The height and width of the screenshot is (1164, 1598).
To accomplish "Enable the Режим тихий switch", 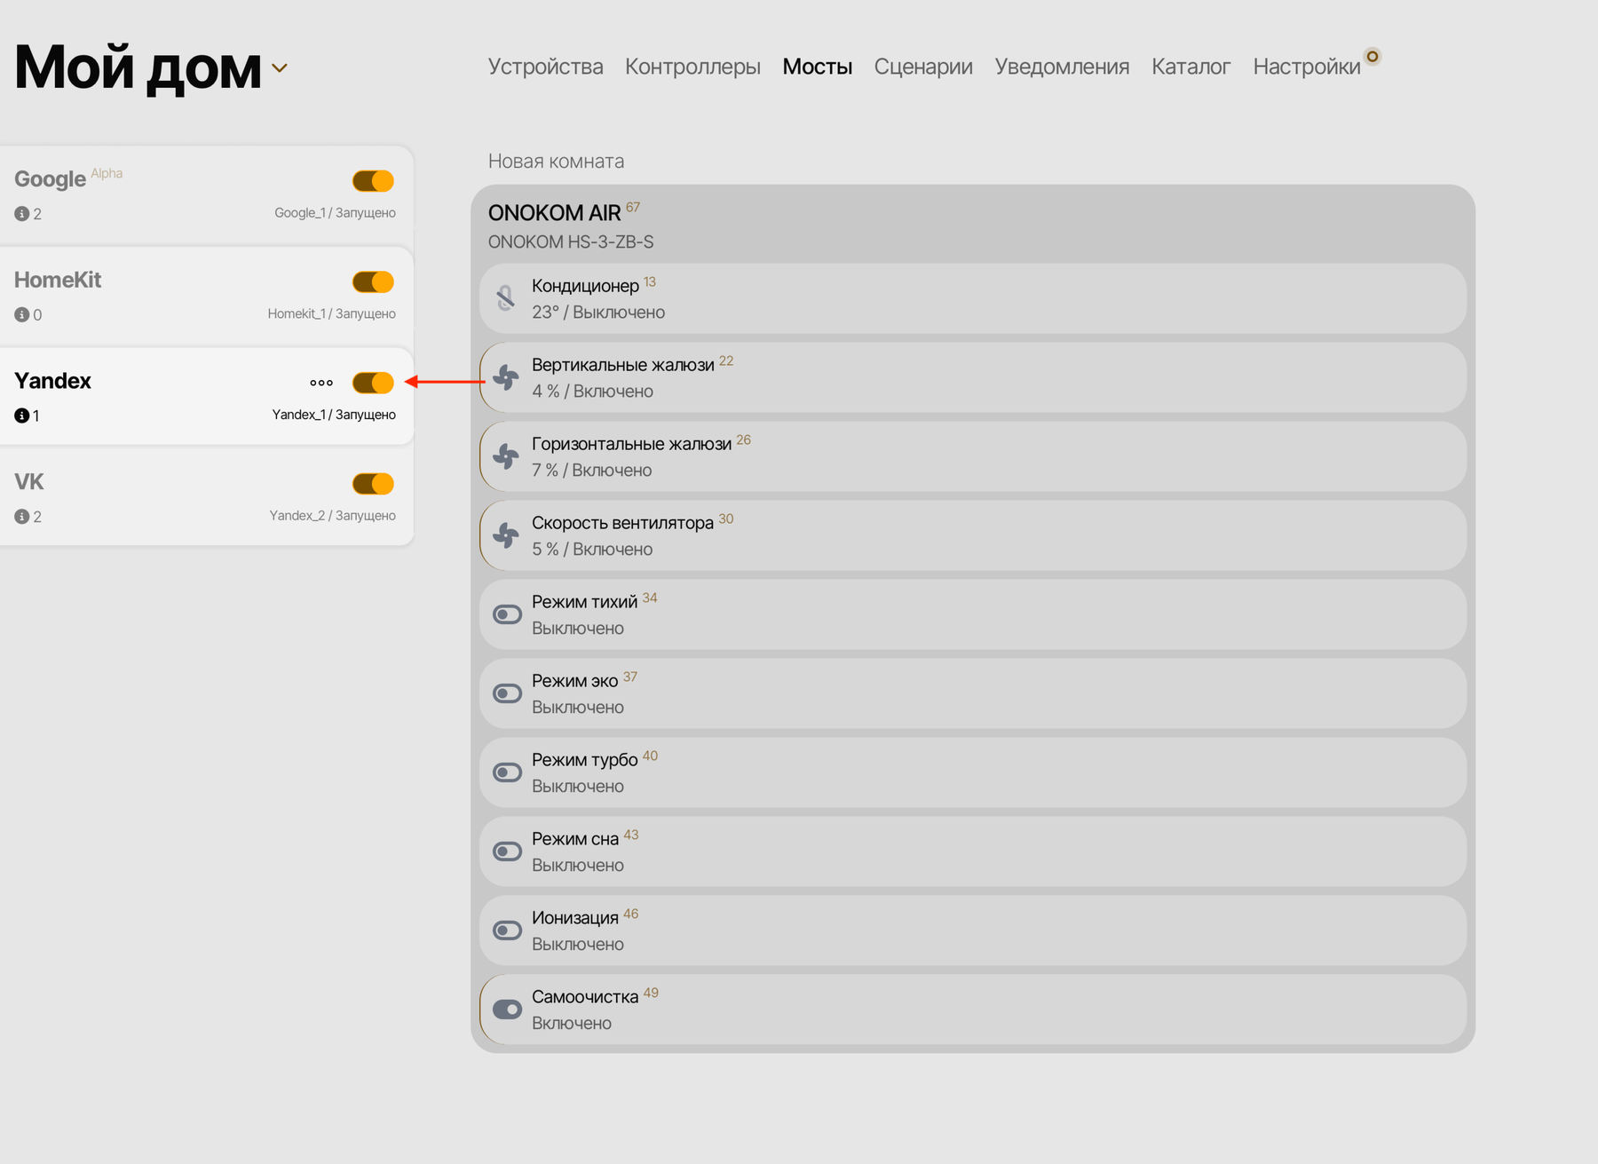I will pyautogui.click(x=508, y=614).
